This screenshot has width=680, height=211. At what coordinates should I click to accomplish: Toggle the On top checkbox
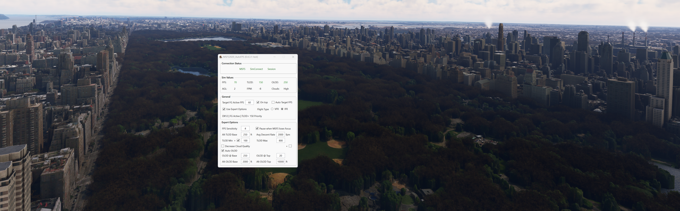[258, 102]
